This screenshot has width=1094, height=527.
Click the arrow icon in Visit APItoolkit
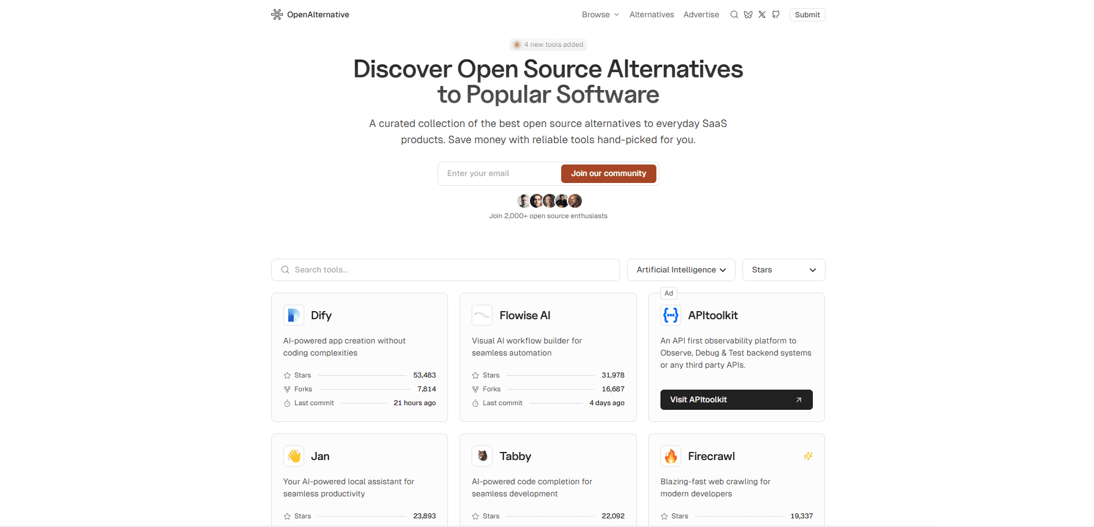click(x=799, y=399)
